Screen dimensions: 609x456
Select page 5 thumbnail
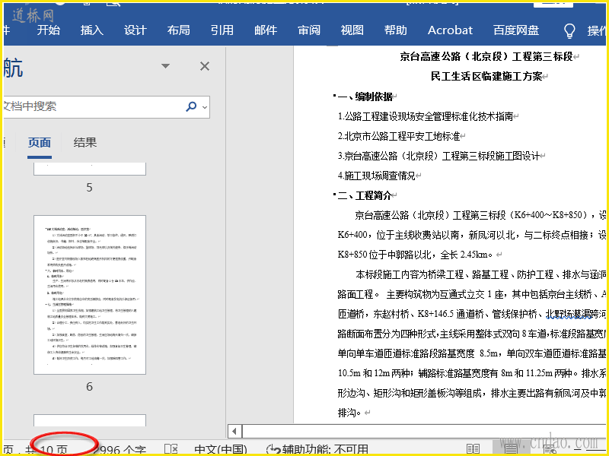(x=90, y=169)
